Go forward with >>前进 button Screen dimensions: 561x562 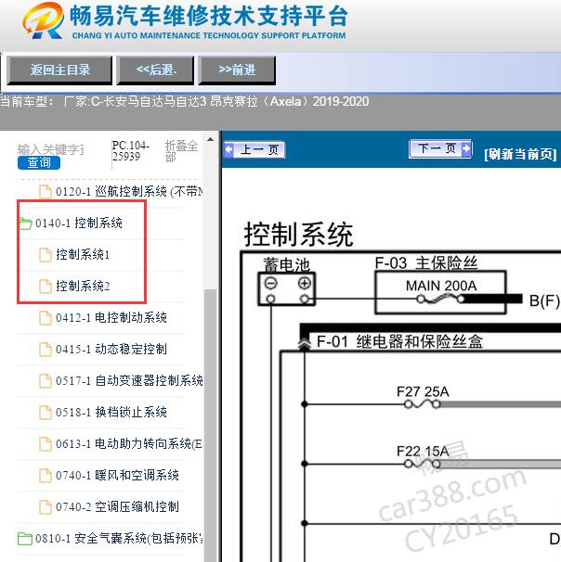coord(237,70)
